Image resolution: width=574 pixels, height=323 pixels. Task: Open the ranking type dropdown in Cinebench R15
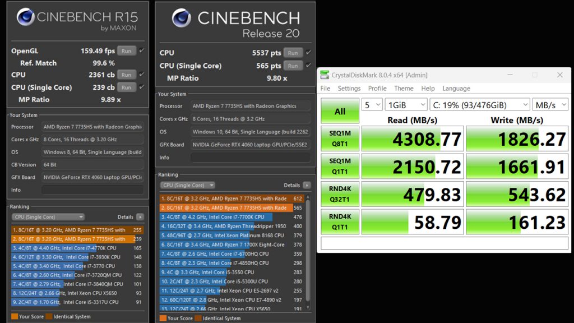coord(48,217)
